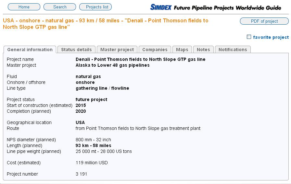Click the Simdex logo
Screen dimensions: 291x184
[161, 7]
